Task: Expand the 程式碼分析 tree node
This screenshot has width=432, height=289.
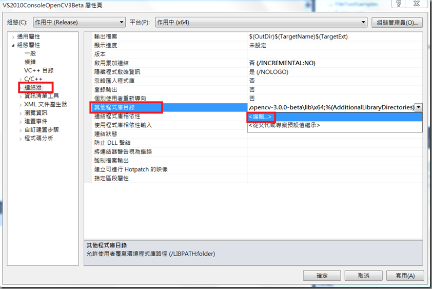Action: coord(21,139)
